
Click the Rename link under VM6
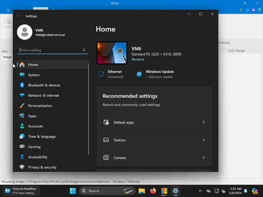(138, 59)
